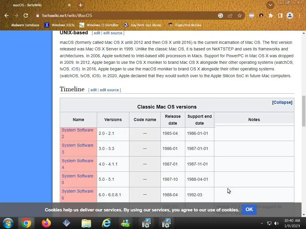
Task: Click the Support end date header
Action: coord(199,120)
